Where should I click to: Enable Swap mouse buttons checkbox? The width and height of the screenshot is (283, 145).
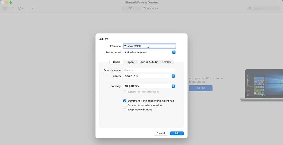pyautogui.click(x=125, y=110)
